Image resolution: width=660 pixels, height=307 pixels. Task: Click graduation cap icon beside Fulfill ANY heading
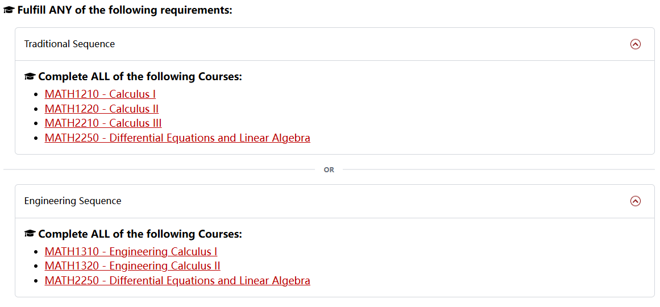(9, 10)
